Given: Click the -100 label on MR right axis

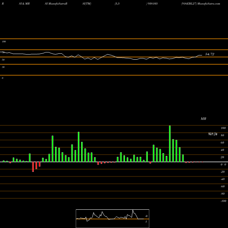Looking at the screenshot, I should point(223,201).
